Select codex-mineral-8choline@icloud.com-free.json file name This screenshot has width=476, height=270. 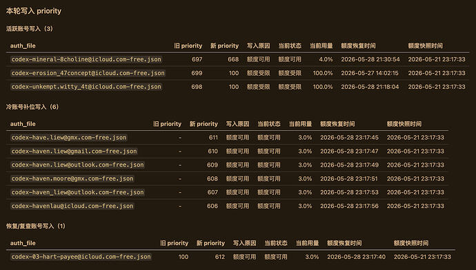click(x=86, y=59)
